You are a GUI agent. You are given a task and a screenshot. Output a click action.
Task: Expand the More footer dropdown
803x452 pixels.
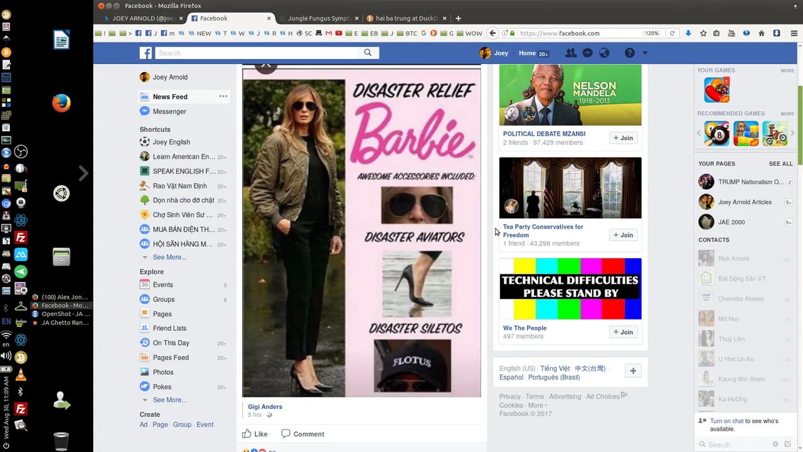point(538,406)
